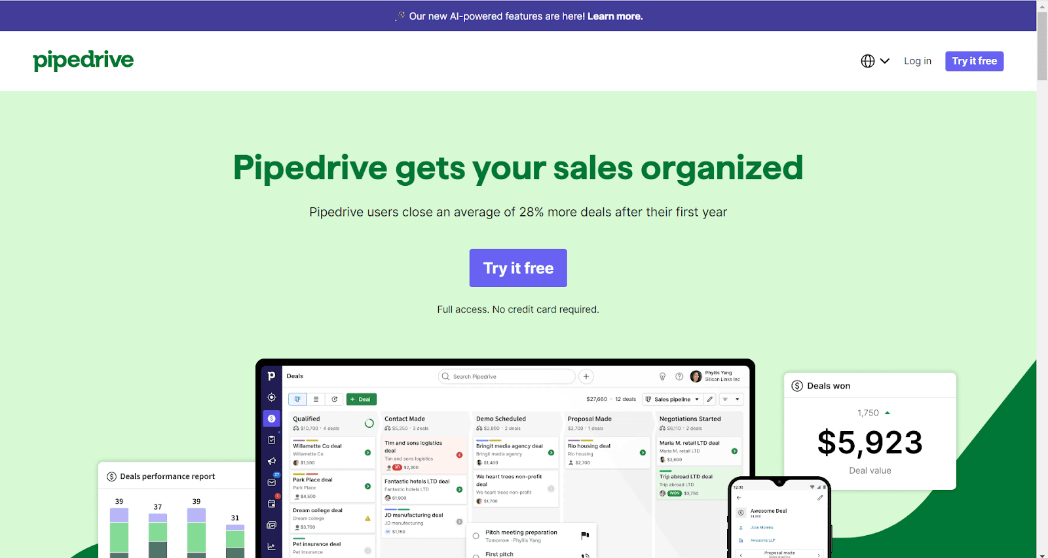The image size is (1048, 558).
Task: Open the language globe selector
Action: pos(875,61)
